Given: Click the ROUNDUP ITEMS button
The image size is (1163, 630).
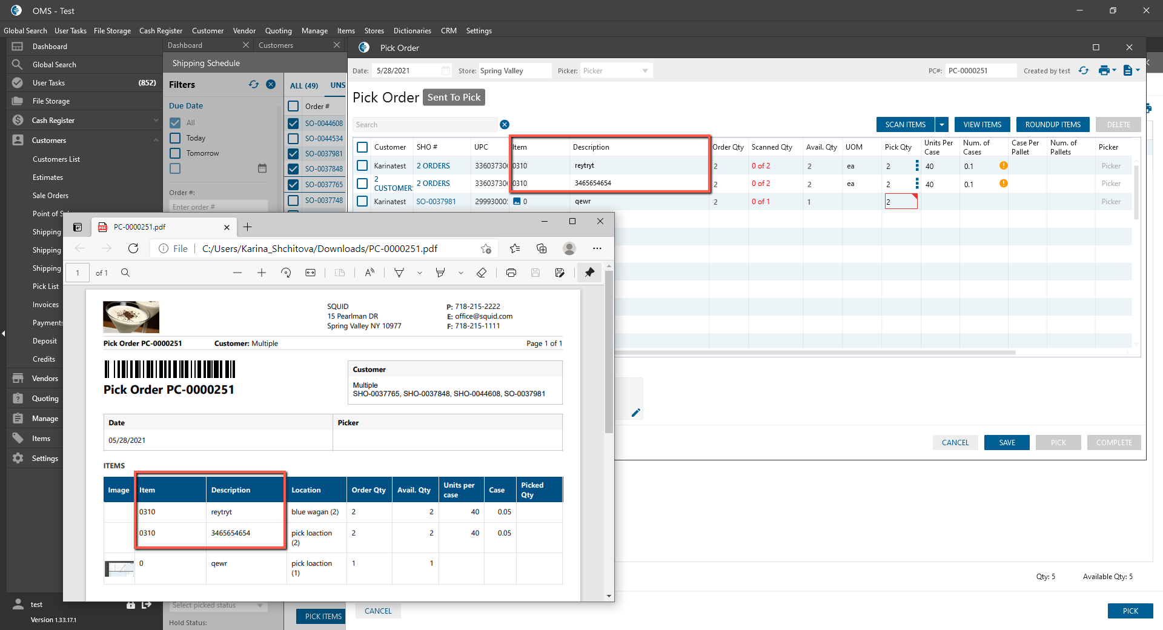Looking at the screenshot, I should pos(1052,125).
